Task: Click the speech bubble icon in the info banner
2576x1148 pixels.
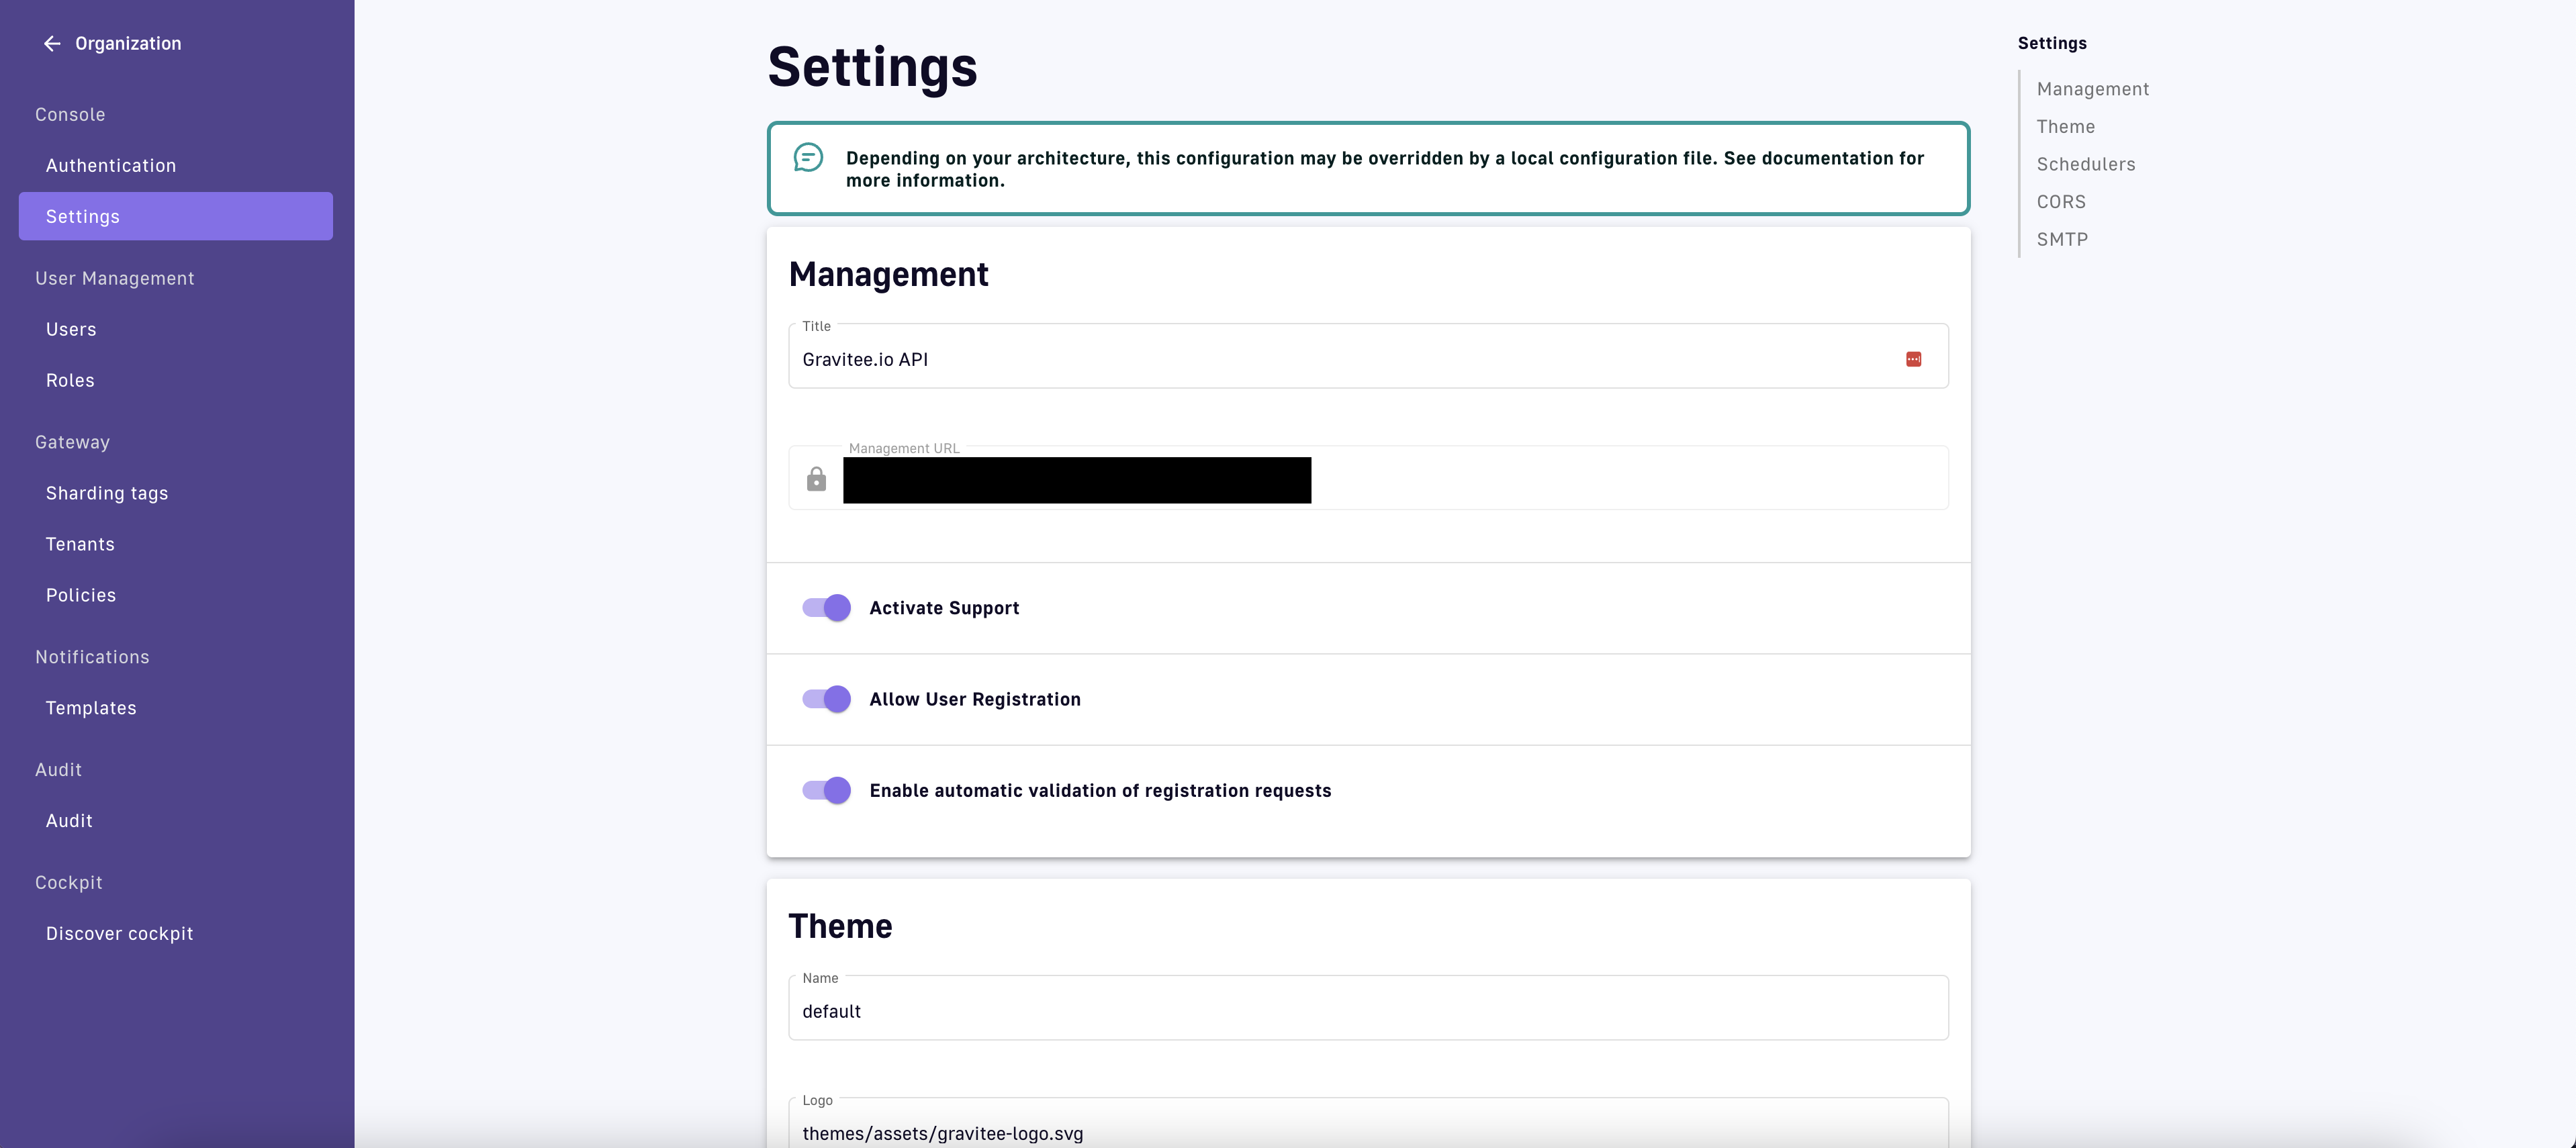Action: click(x=808, y=158)
